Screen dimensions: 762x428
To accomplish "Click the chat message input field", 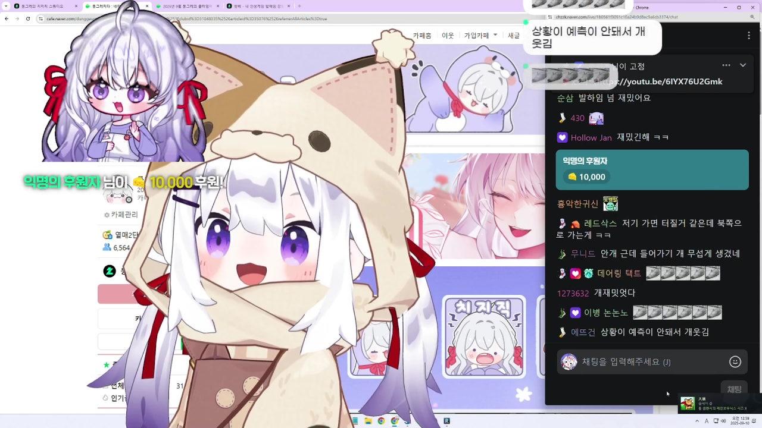I will click(652, 361).
